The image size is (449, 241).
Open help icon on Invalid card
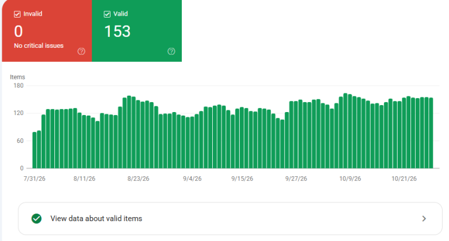[x=81, y=51]
